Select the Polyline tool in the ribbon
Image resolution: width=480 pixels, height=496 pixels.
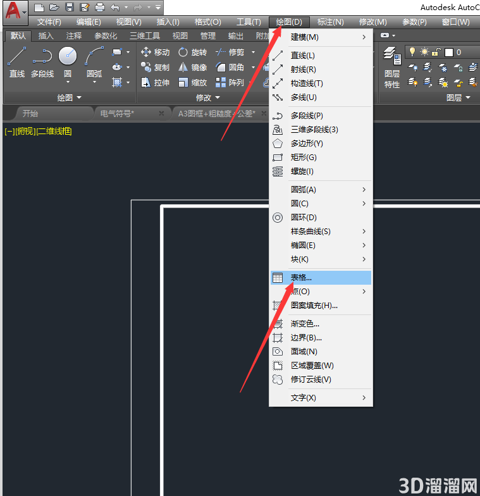pyautogui.click(x=42, y=63)
